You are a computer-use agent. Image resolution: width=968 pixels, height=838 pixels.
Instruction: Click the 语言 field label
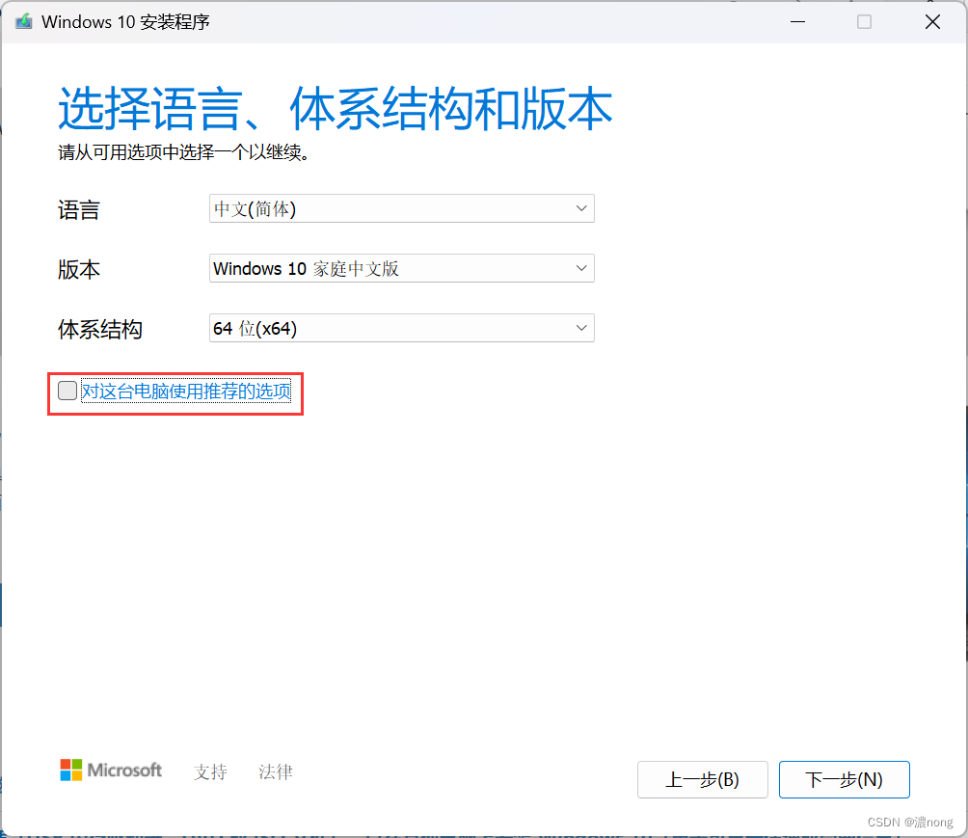pos(79,210)
